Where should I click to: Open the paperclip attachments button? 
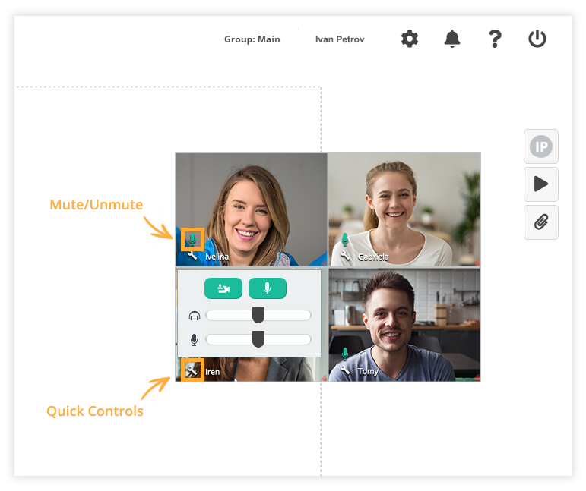(x=541, y=222)
